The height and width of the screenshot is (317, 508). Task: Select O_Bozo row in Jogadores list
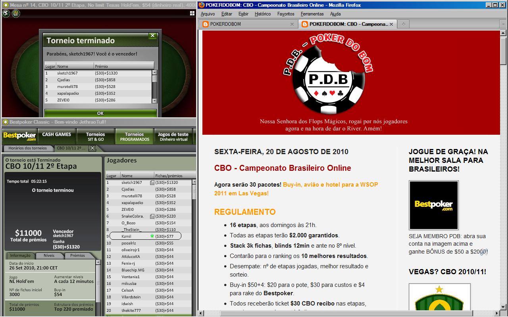pos(148,223)
